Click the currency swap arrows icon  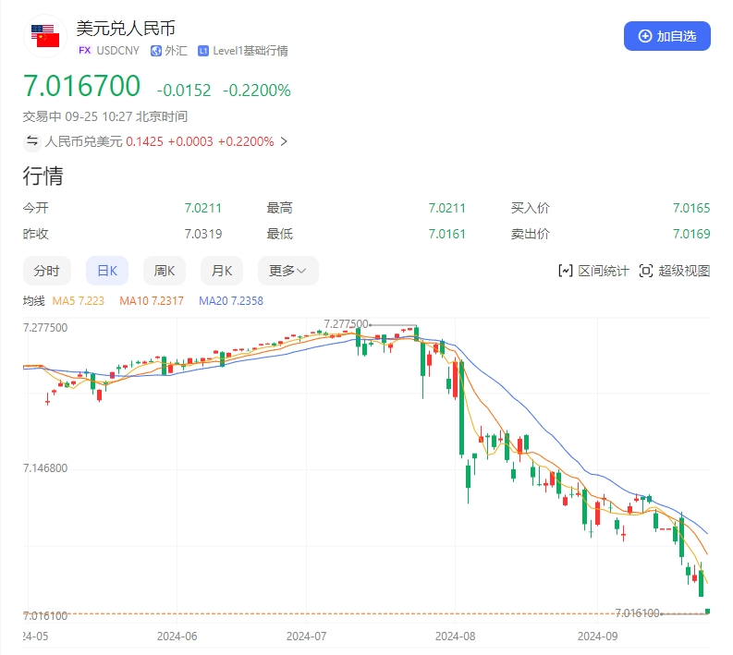point(32,141)
